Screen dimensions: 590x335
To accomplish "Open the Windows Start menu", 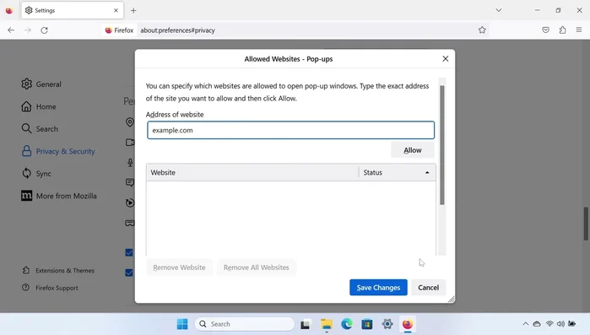I will (182, 324).
